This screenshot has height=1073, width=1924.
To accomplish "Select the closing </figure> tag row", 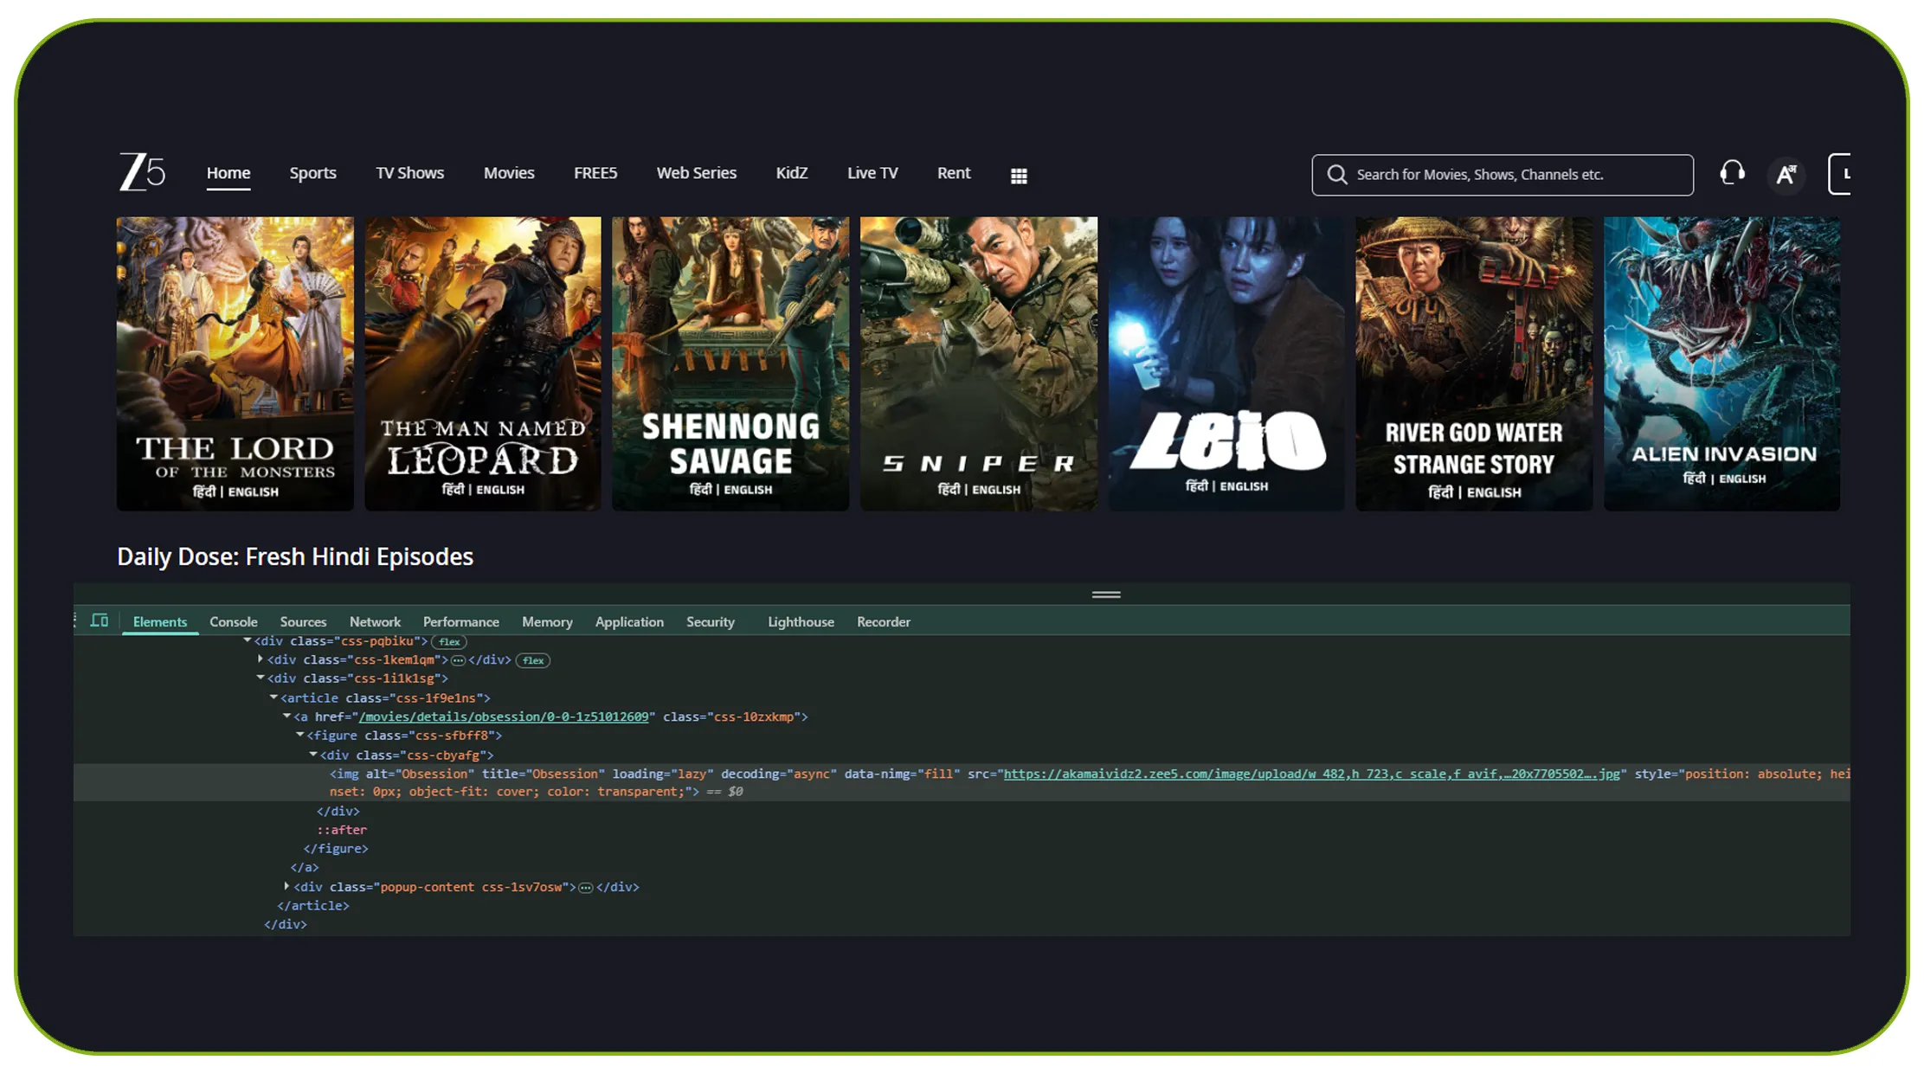I will coord(336,849).
